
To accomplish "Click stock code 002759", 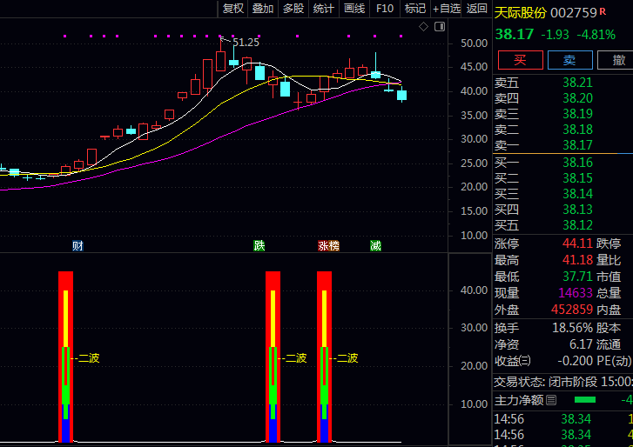I will tap(574, 13).
